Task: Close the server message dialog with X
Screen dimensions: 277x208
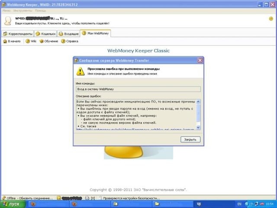Action: (x=200, y=61)
